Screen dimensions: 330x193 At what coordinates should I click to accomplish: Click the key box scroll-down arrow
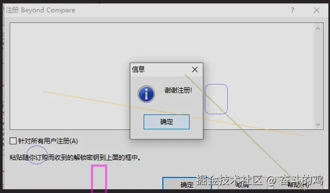click(x=318, y=124)
